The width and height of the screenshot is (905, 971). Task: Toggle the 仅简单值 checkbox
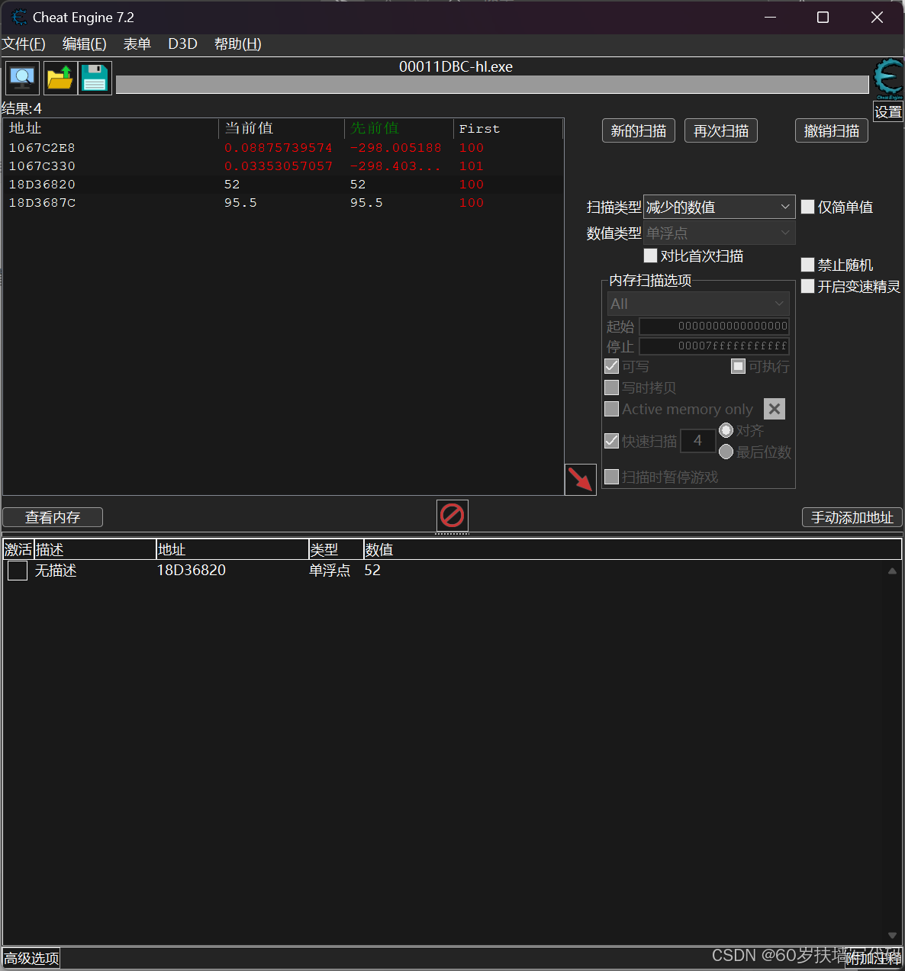click(x=807, y=207)
